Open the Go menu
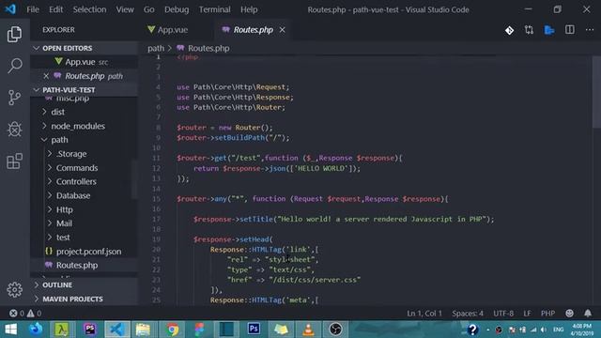 [x=148, y=9]
